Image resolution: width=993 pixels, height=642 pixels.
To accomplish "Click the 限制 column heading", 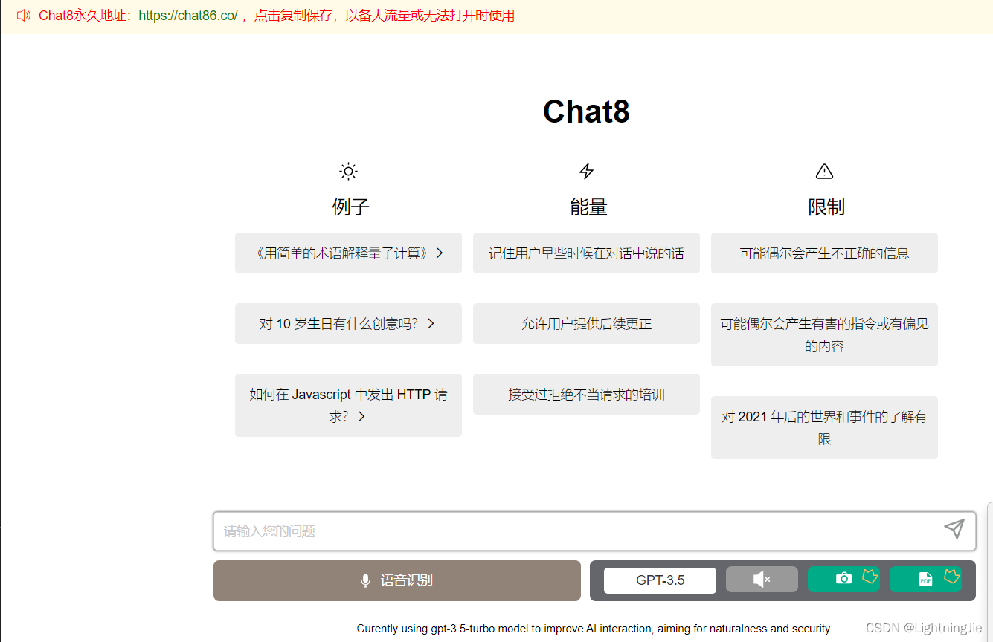I will [826, 207].
